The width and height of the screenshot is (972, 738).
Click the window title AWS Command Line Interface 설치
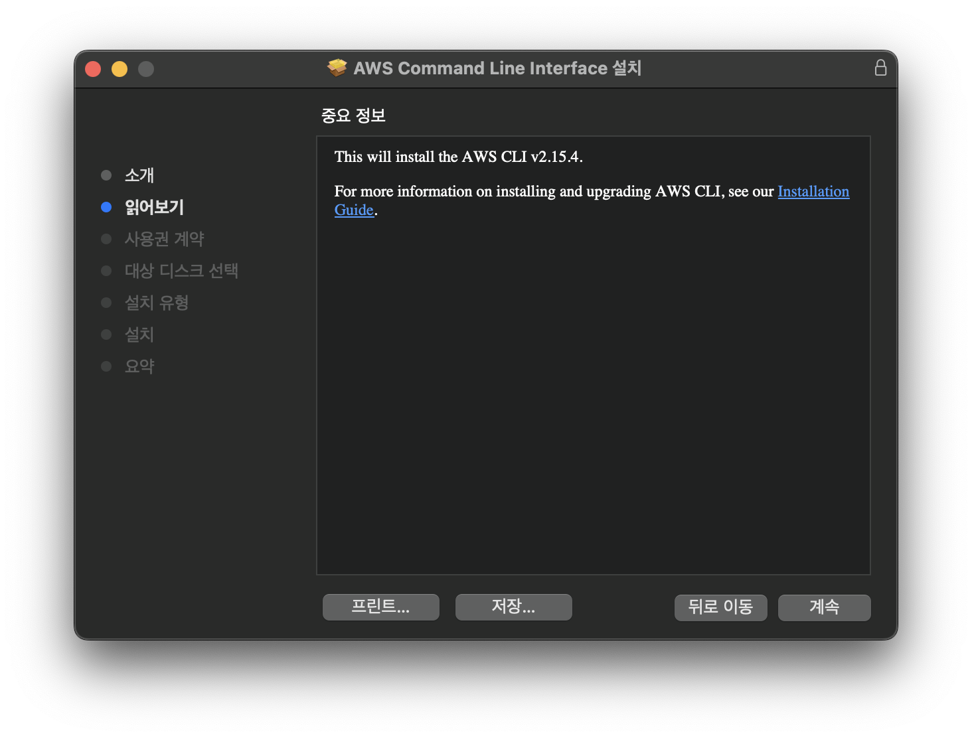[497, 68]
